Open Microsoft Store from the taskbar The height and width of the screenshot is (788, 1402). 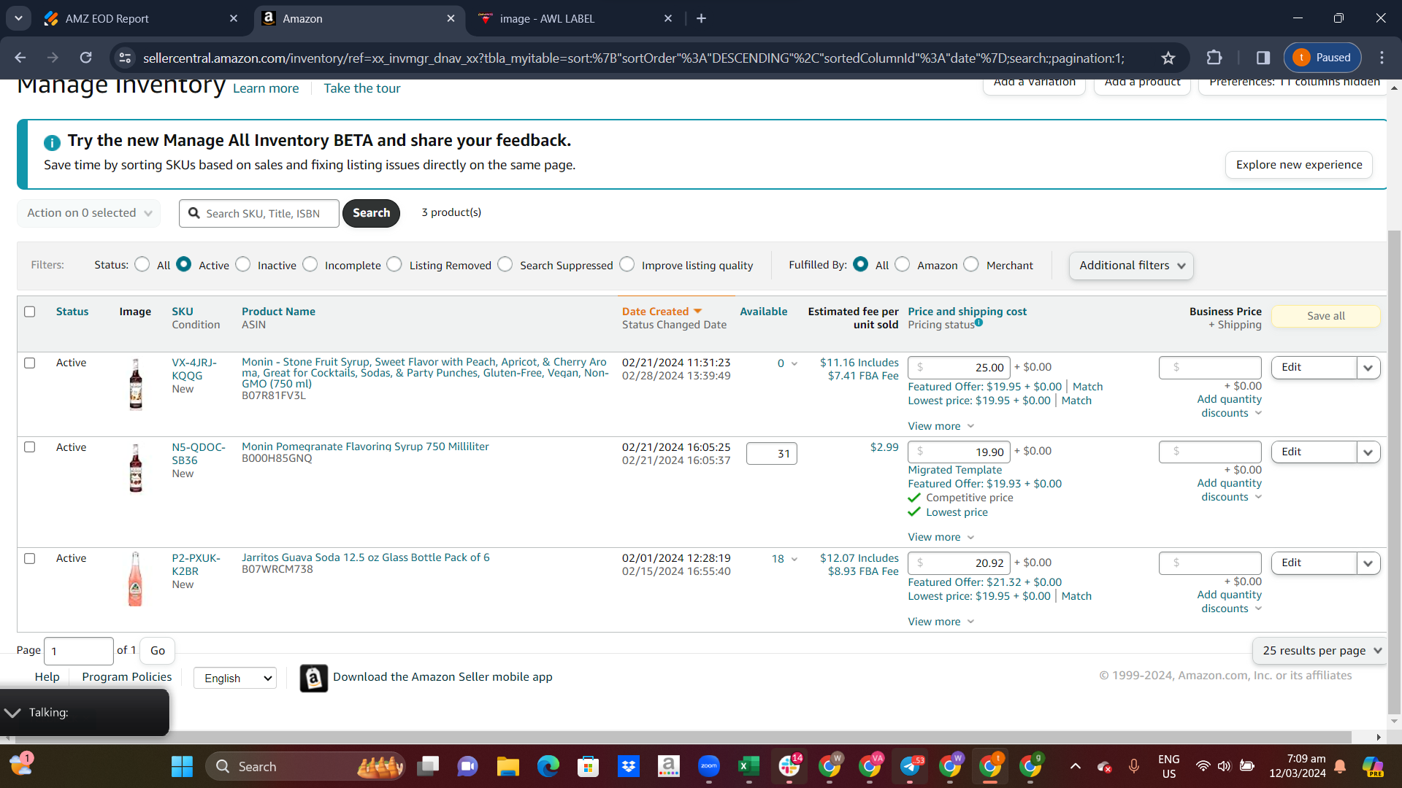pos(588,766)
